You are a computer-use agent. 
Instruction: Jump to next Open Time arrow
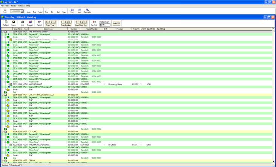click(55, 22)
